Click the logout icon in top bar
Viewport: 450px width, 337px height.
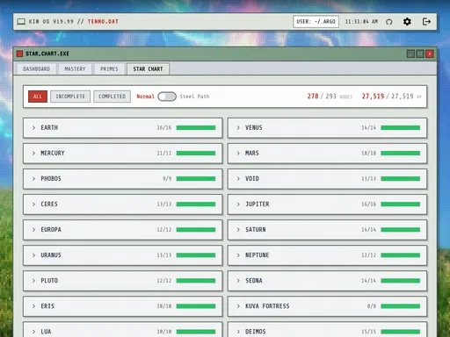(x=426, y=22)
